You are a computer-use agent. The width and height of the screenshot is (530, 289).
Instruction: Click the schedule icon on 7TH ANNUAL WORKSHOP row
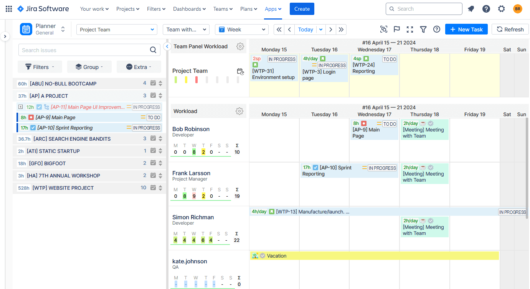153,175
